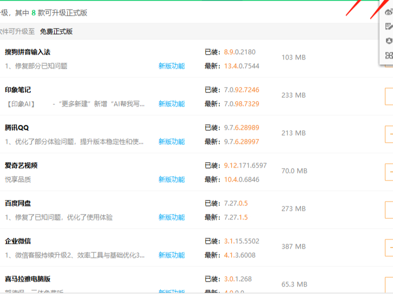Viewport: 393px width, 294px height.
Task: Click the 65.3 MB size value
Action: (294, 284)
